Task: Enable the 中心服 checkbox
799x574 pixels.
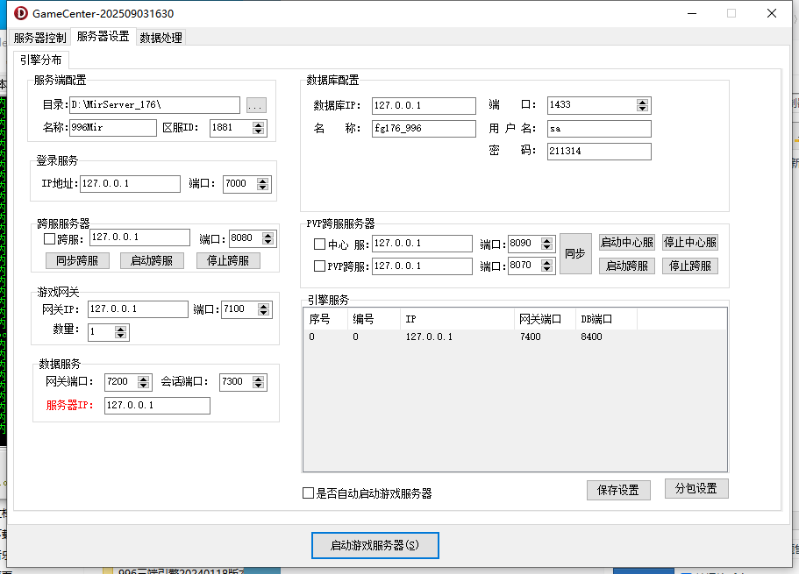Action: (319, 244)
